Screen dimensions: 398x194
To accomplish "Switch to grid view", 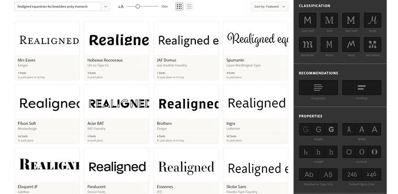I will pyautogui.click(x=179, y=6).
